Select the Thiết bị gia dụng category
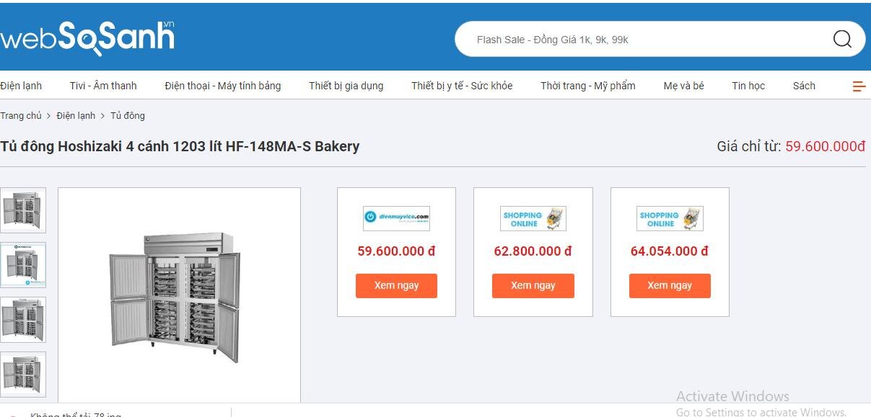This screenshot has height=417, width=871. [346, 86]
